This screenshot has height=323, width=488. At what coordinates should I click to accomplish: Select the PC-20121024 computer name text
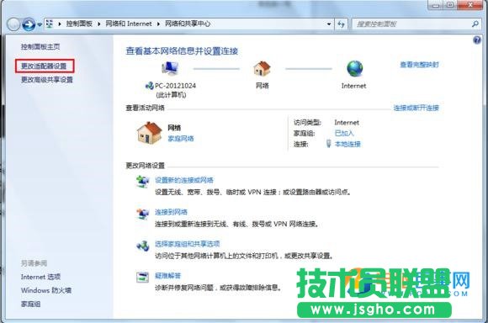[175, 86]
